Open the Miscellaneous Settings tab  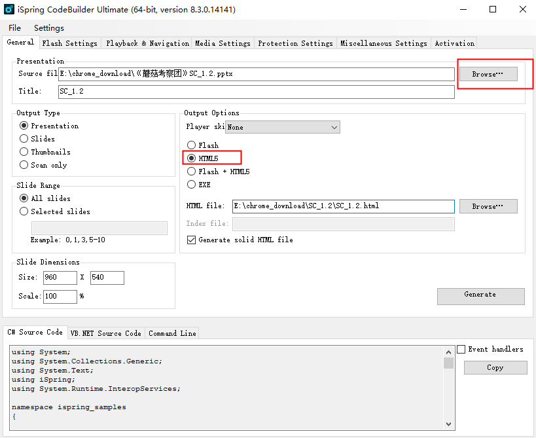point(384,43)
